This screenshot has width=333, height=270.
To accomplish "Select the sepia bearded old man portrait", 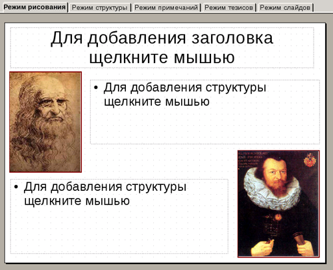I will click(45, 122).
